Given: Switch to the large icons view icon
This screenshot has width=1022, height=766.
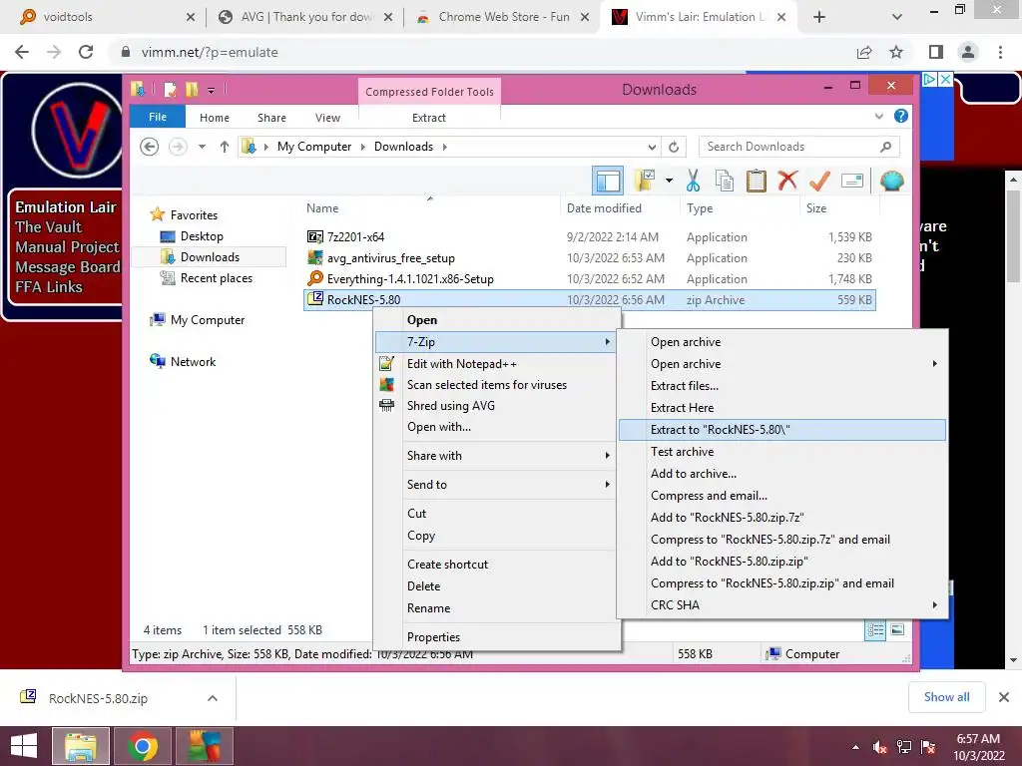Looking at the screenshot, I should pyautogui.click(x=897, y=629).
